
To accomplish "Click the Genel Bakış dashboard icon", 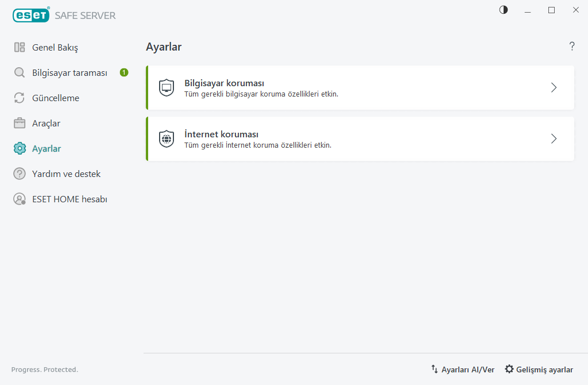I will point(20,47).
